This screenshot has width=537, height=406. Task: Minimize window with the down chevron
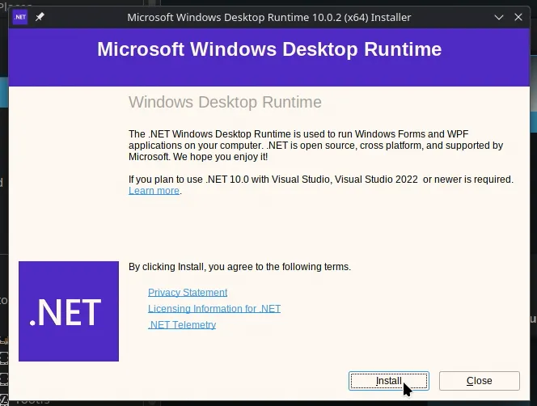[499, 17]
